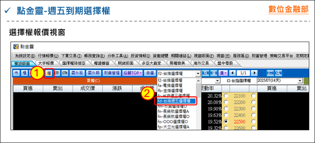The image size is (315, 143).
Task: Select the ETN toolbar button
Action: coord(65,73)
